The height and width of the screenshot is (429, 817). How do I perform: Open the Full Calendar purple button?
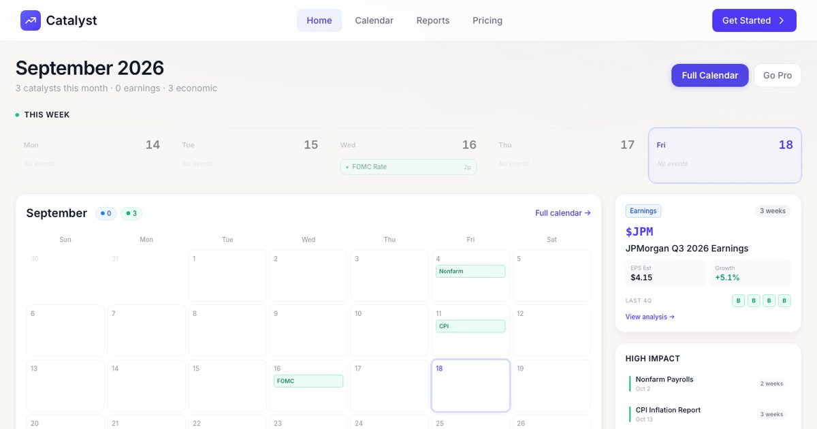(710, 76)
